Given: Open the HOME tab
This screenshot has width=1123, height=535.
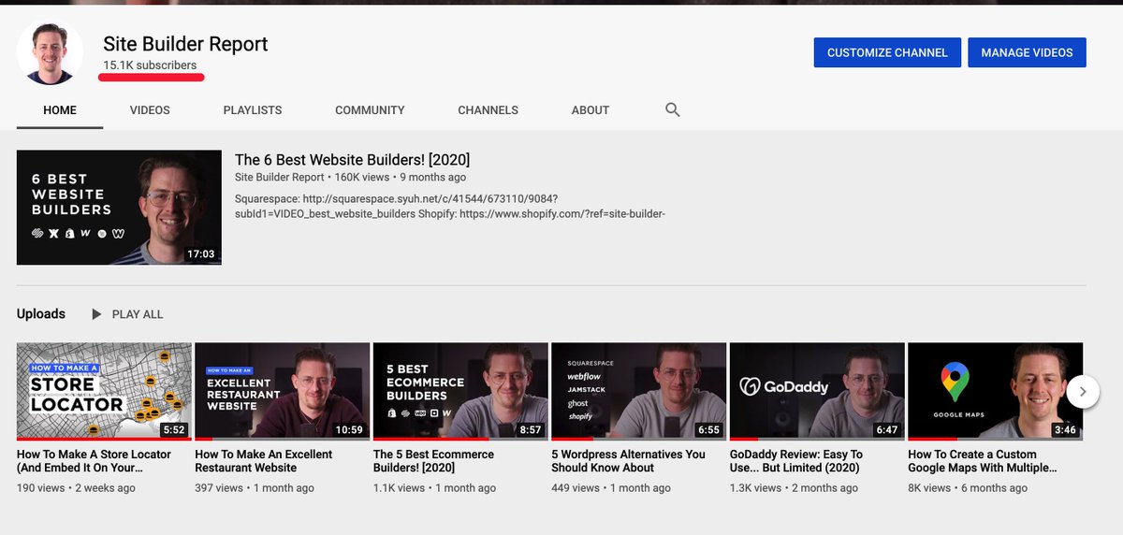Looking at the screenshot, I should (60, 109).
